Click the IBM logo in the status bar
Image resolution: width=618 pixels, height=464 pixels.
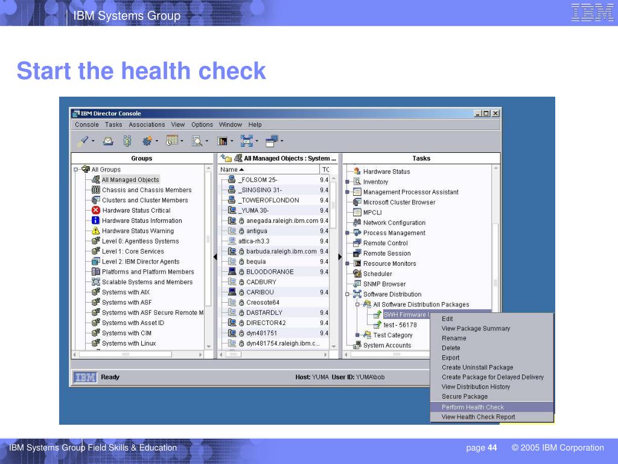click(84, 377)
